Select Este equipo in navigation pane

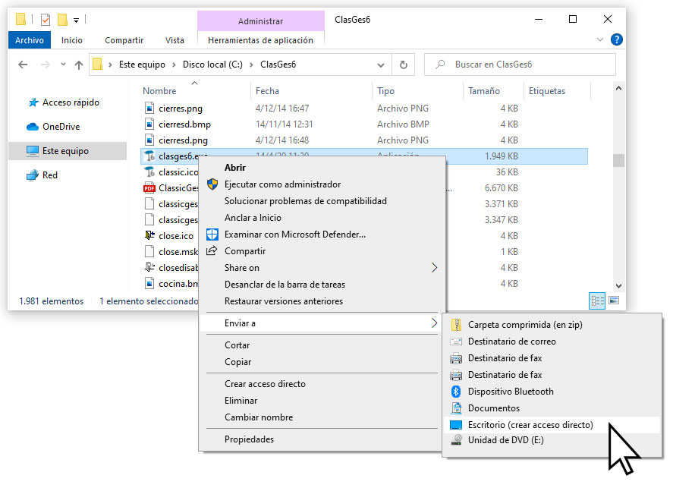point(68,151)
